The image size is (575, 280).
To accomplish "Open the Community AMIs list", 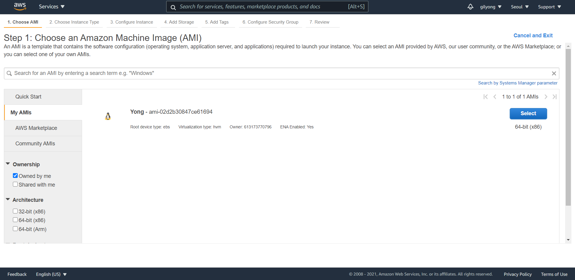I will [43, 144].
